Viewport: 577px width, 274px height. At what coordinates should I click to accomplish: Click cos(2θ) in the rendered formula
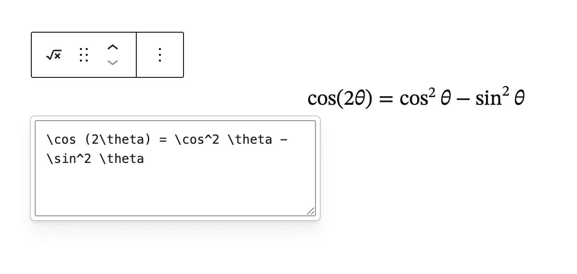(340, 99)
